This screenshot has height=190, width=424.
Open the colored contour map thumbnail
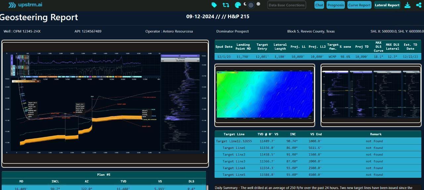click(x=264, y=95)
